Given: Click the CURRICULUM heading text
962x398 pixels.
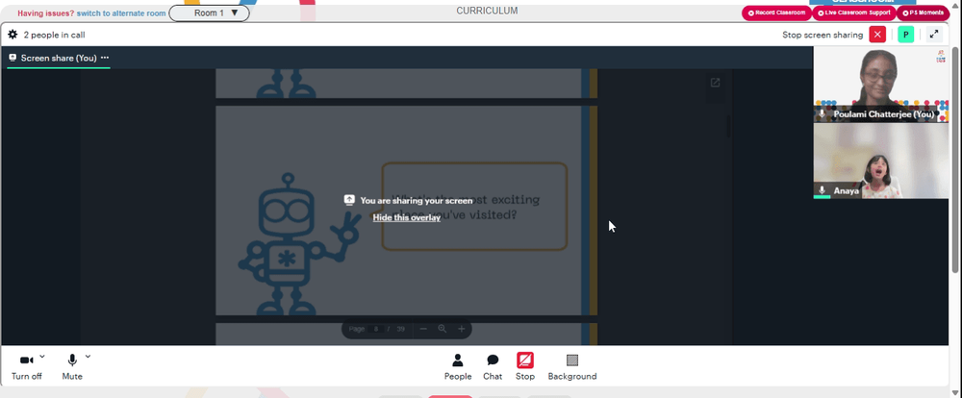Looking at the screenshot, I should (487, 11).
